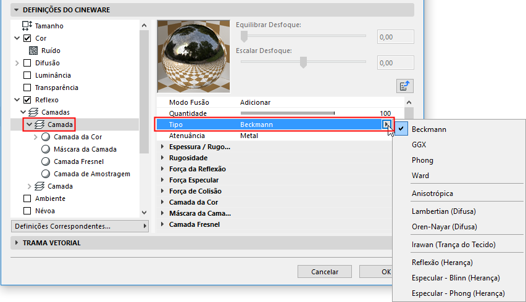Toggle the Reflexo checkbox
526x302 pixels.
click(x=27, y=100)
